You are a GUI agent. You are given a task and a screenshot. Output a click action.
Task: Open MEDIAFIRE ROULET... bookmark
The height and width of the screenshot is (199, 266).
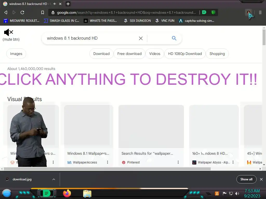click(x=22, y=21)
